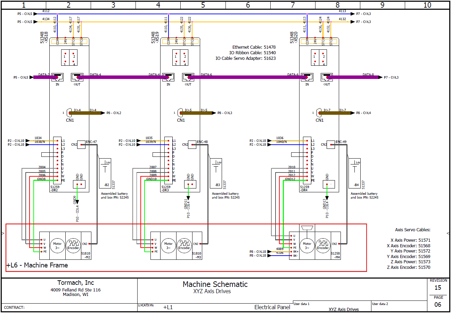Select the Encoder symbol in motor -M3
Screen dimensions: 451x313
pyautogui.click(x=184, y=246)
